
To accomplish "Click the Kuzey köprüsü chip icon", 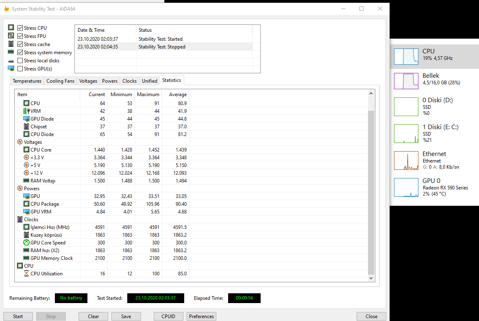I will 26,235.
